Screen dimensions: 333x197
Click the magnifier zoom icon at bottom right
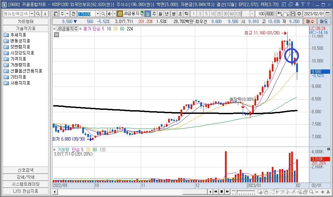point(311,192)
